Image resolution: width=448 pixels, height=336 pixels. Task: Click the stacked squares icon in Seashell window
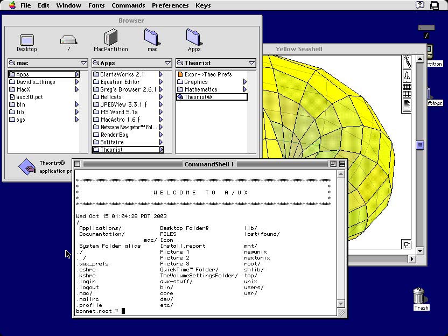(407, 244)
